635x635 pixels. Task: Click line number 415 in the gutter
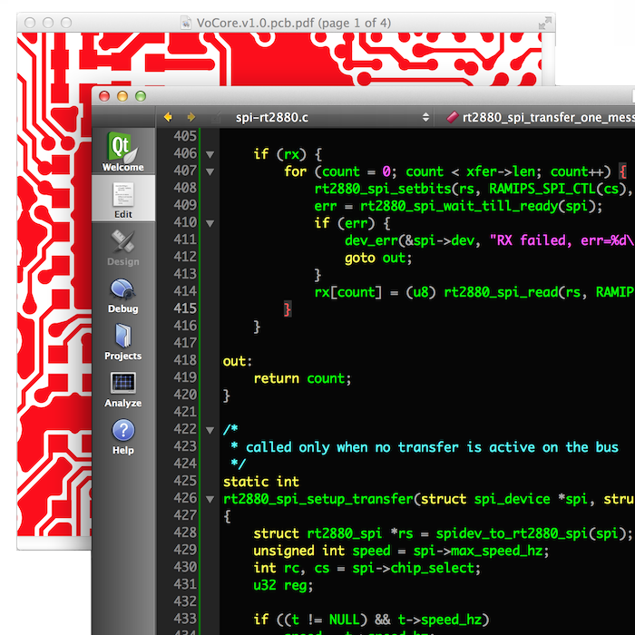pos(184,308)
